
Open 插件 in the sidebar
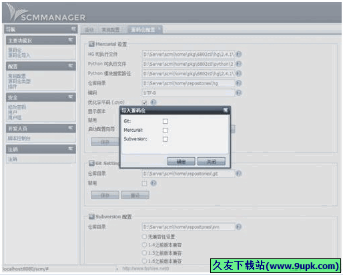click(x=13, y=87)
